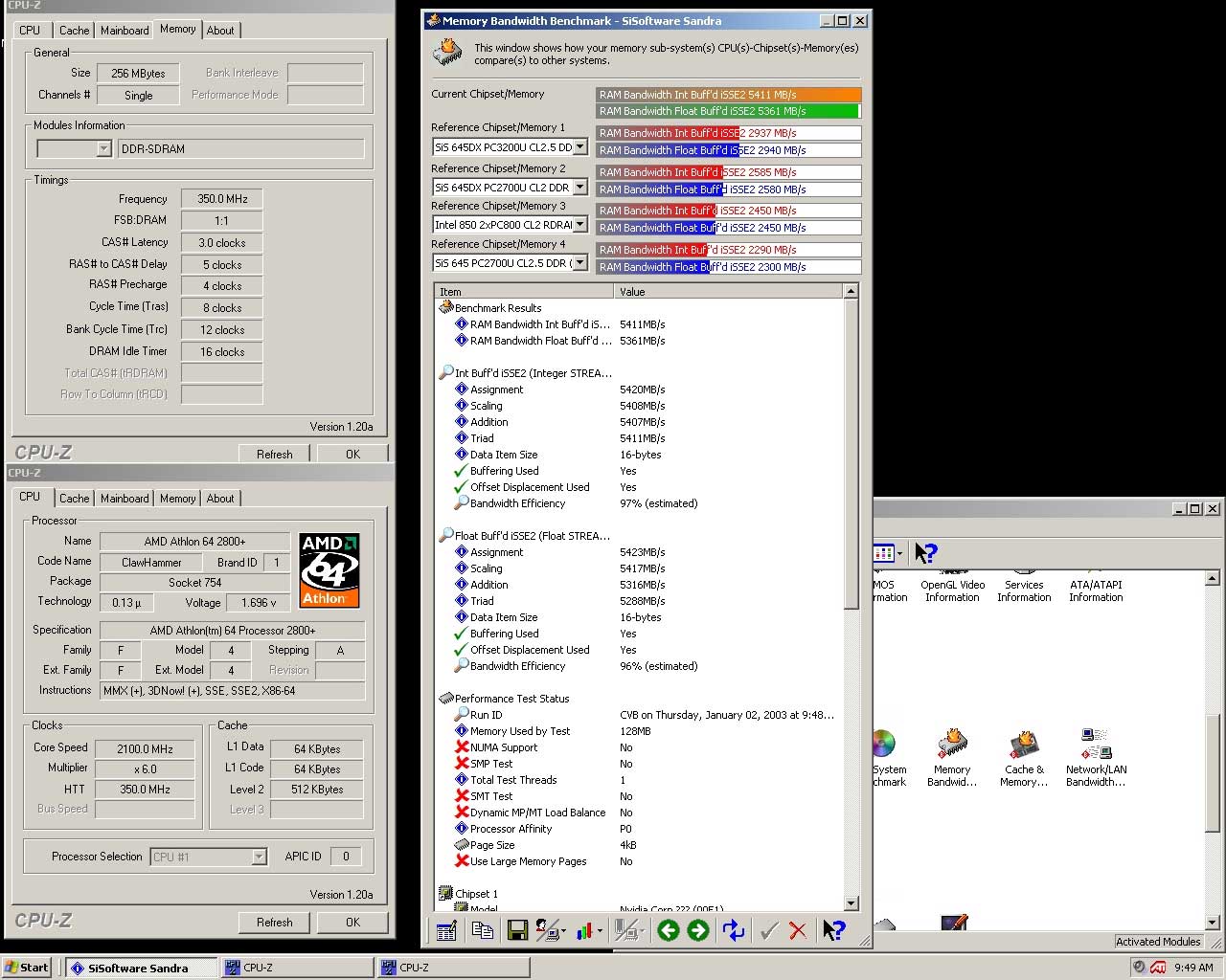Screen dimensions: 1226x980
Task: Select the Cache tab in upper CPU-Z window
Action: click(x=74, y=31)
